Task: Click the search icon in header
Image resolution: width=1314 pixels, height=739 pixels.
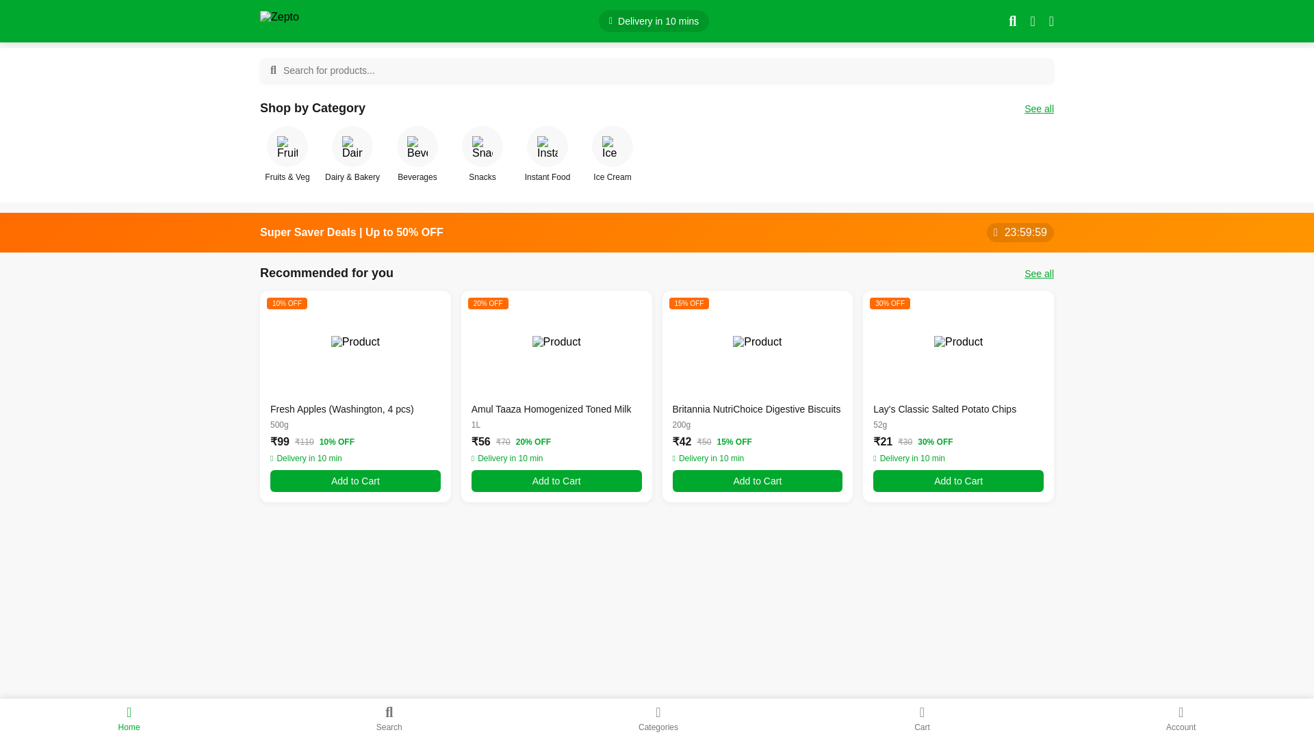Action: [x=1013, y=21]
